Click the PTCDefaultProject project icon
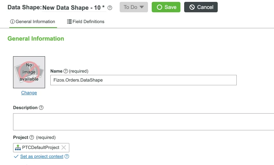 point(18,147)
